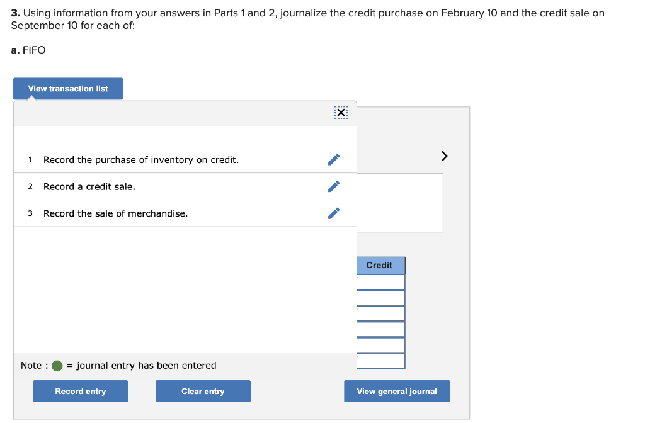Click the View transaction list button

(68, 89)
